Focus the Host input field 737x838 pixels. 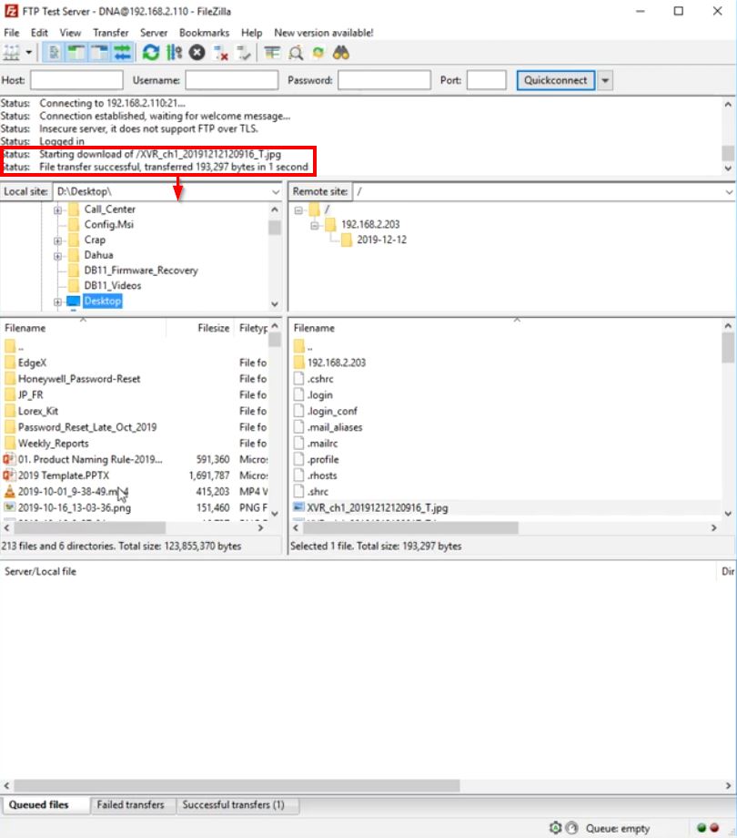pyautogui.click(x=76, y=80)
